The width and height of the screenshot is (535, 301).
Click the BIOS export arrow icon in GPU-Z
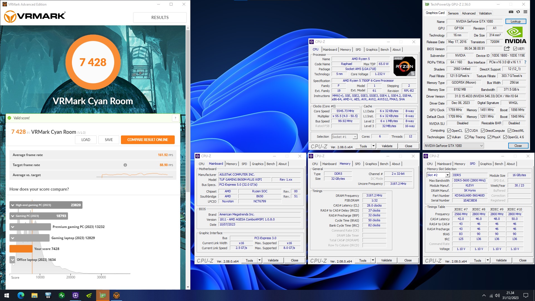coord(507,48)
